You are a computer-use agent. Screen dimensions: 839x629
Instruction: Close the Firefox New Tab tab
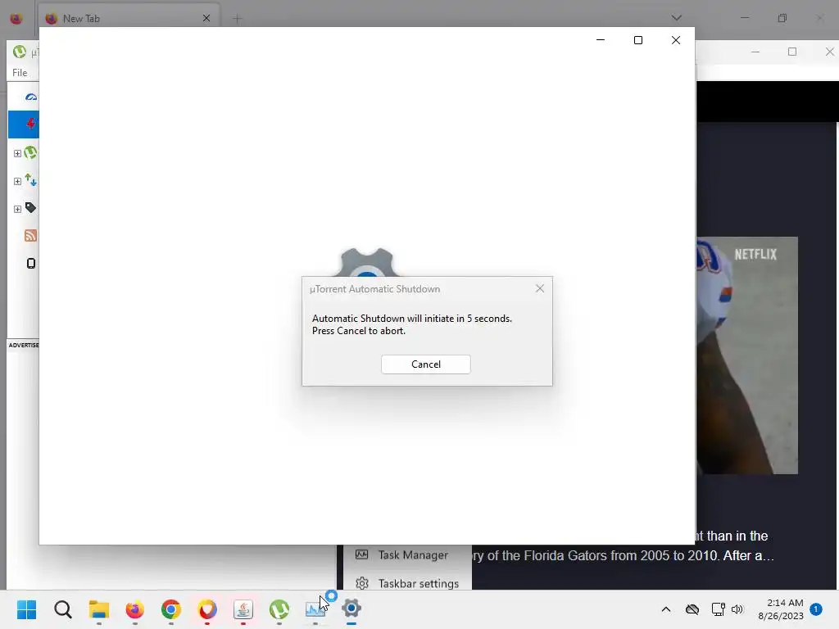pyautogui.click(x=206, y=18)
